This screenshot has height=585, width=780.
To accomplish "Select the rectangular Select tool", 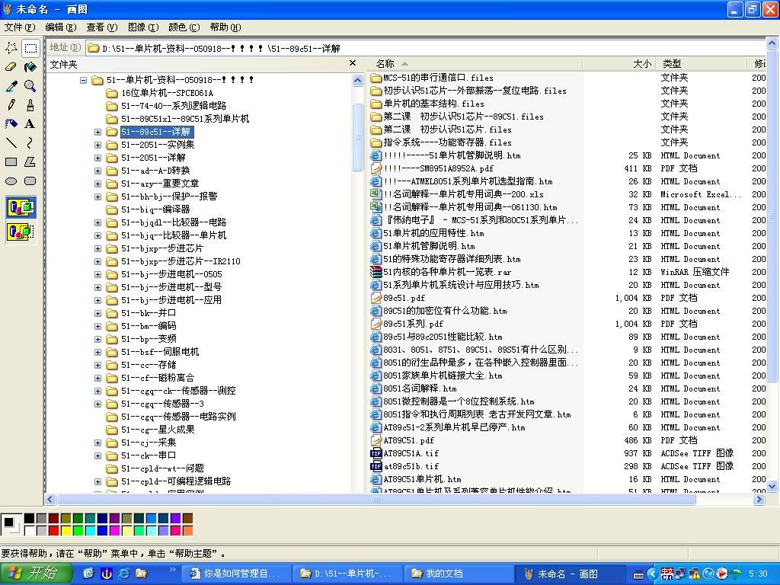I will point(30,48).
